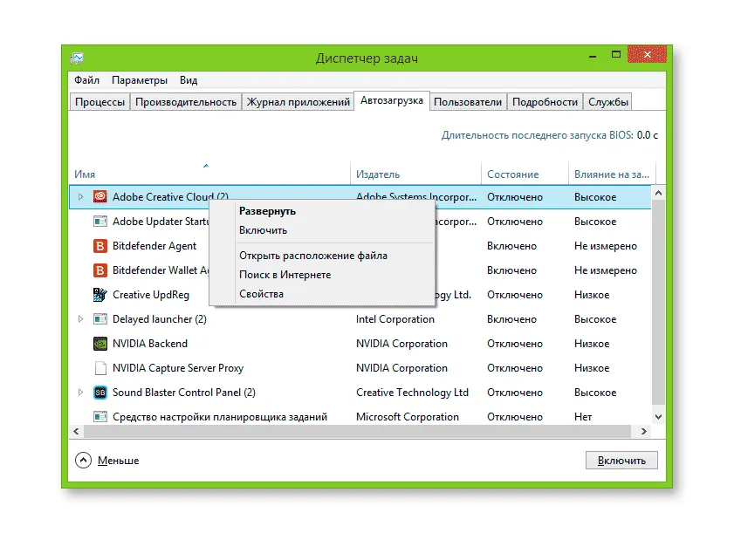Click the Sound Blaster Control Panel icon
The image size is (734, 533).
pyautogui.click(x=100, y=393)
